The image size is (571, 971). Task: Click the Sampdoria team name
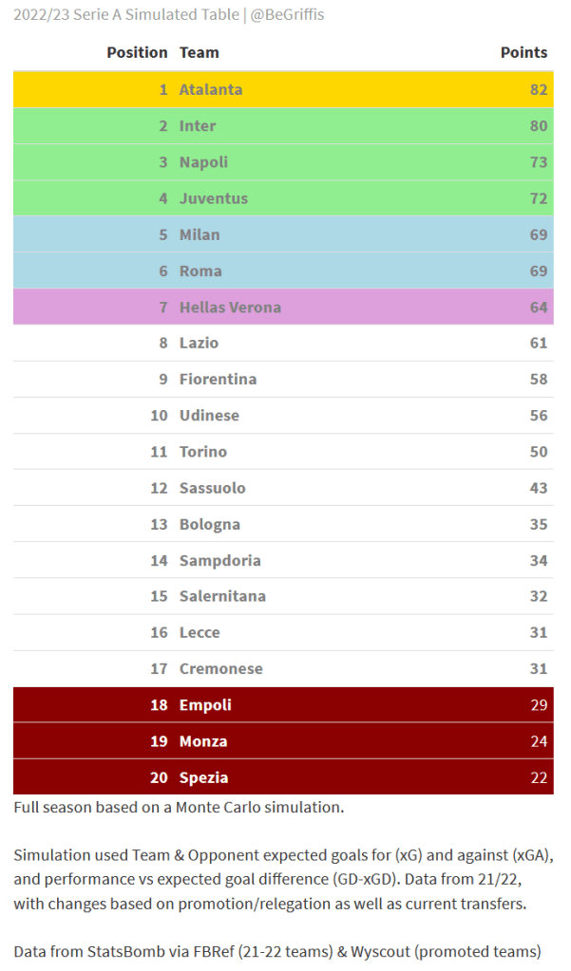click(219, 561)
